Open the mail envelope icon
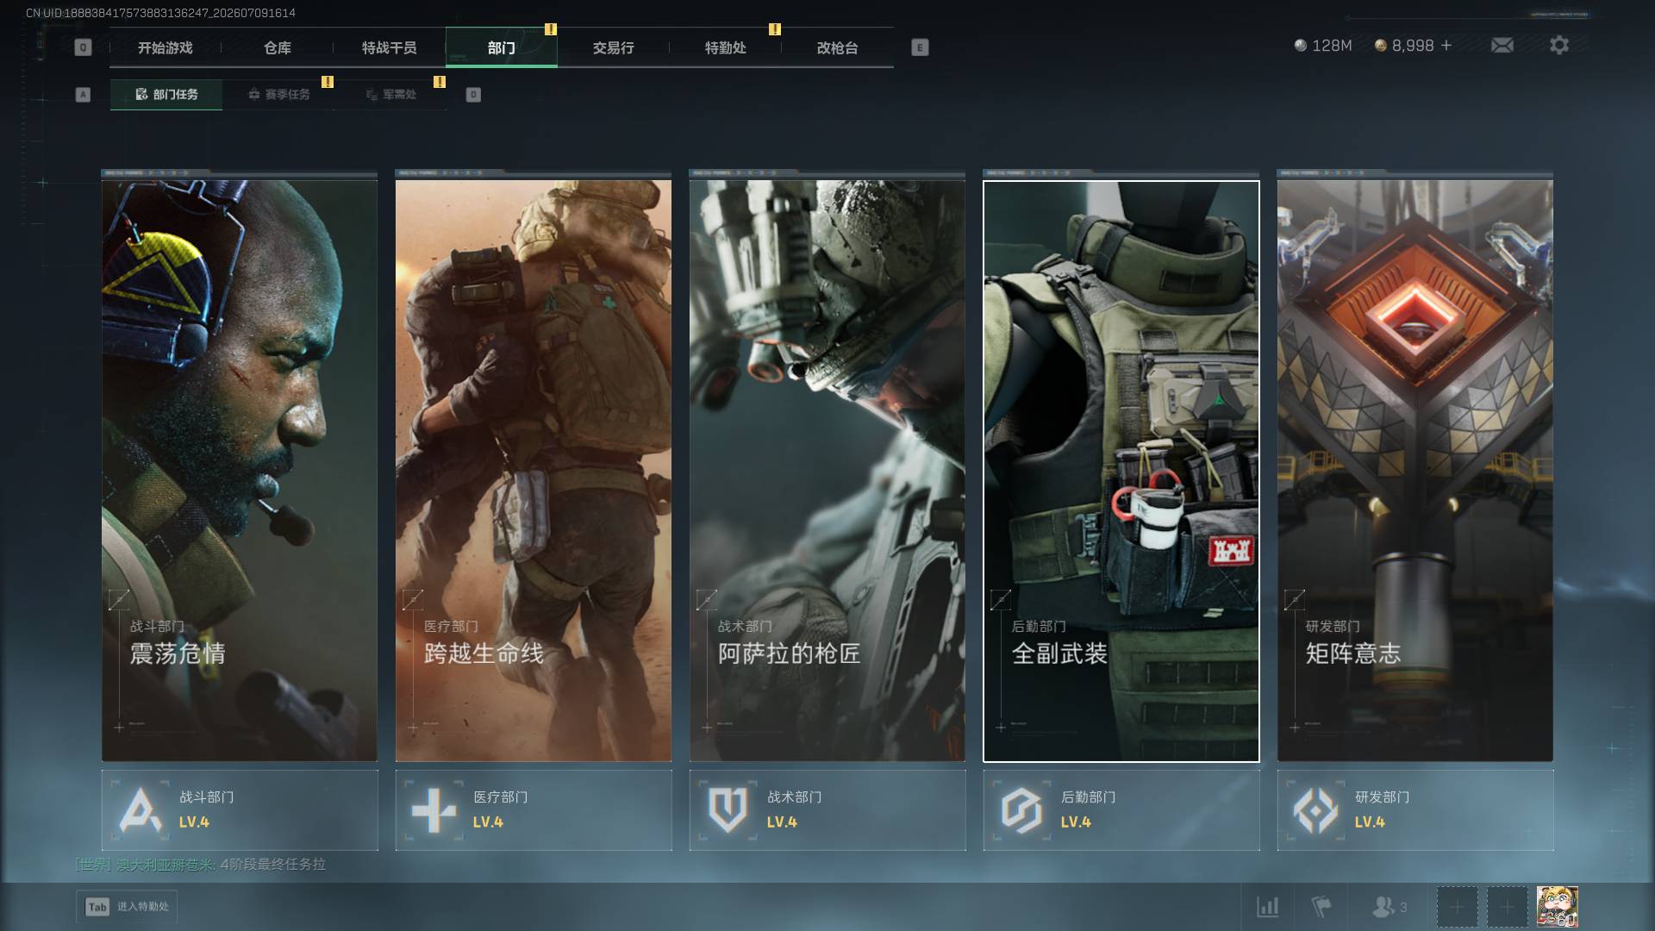 (1502, 45)
